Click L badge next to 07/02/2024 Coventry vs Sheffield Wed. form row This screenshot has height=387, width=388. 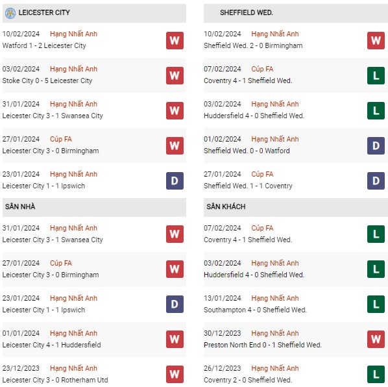[x=376, y=75]
